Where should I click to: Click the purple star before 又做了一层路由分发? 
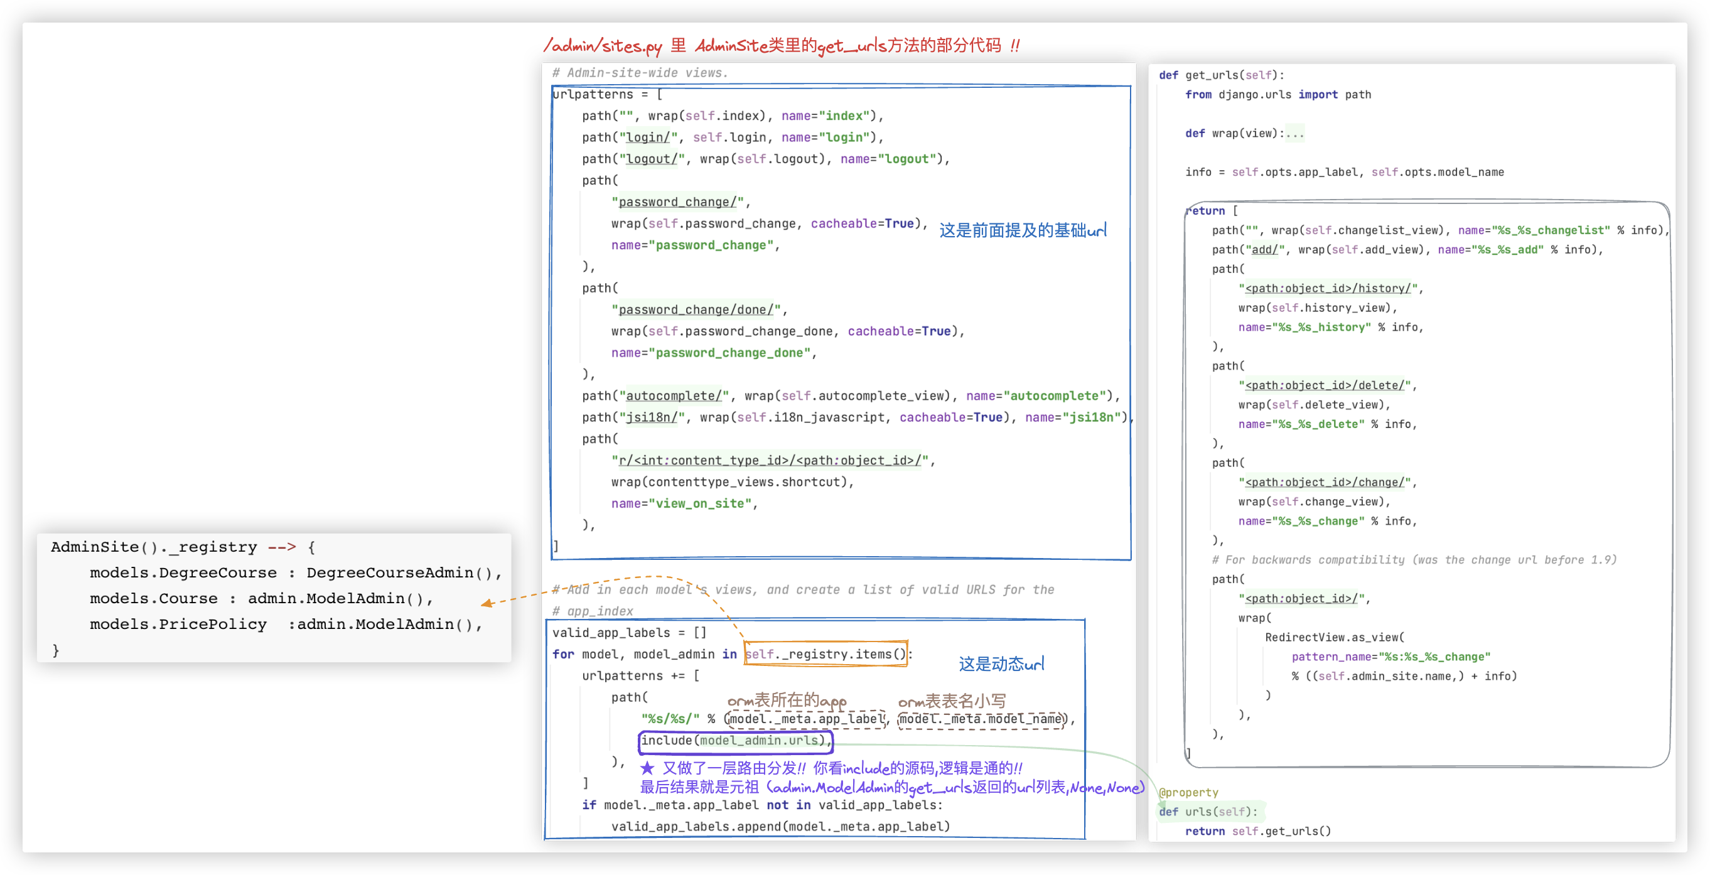(x=647, y=768)
